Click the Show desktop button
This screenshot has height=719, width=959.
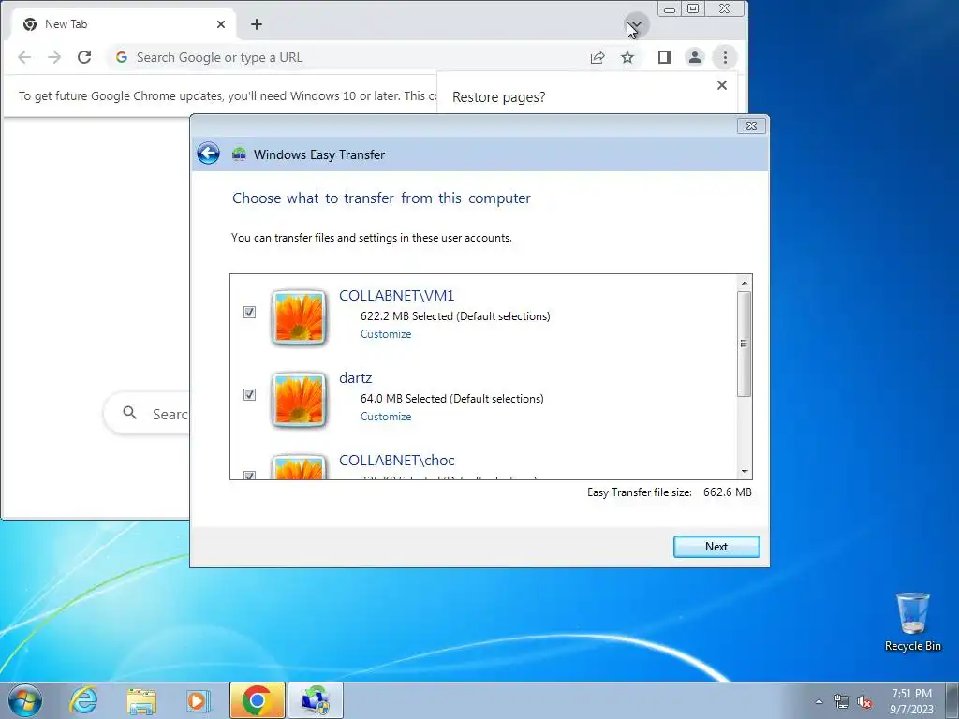952,700
